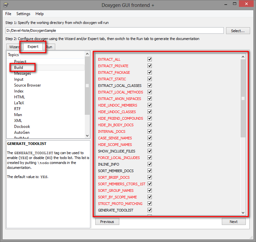The width and height of the screenshot is (256, 242).
Task: Select the RTF topic
Action: tap(17, 109)
